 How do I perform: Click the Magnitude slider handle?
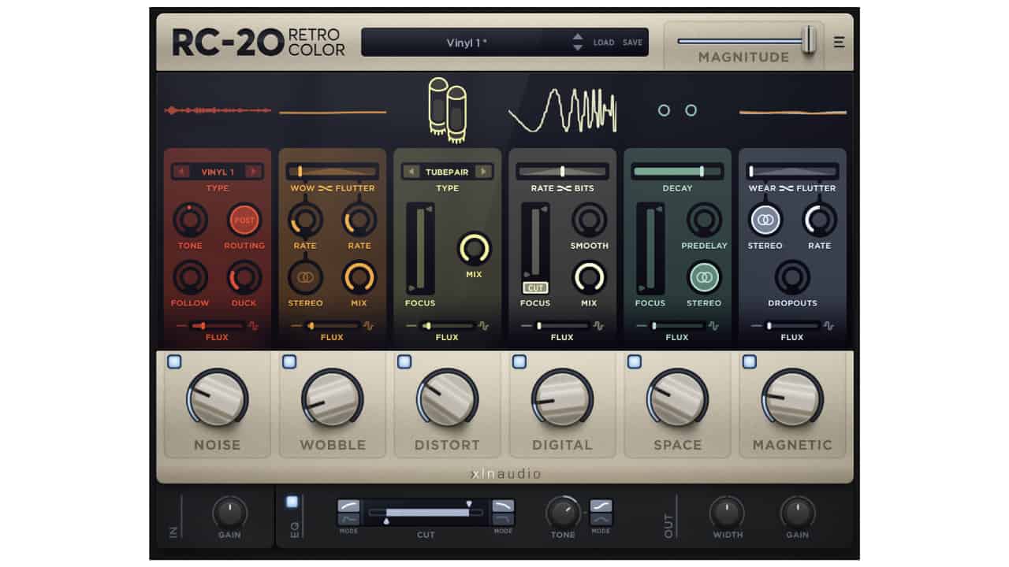pos(809,40)
